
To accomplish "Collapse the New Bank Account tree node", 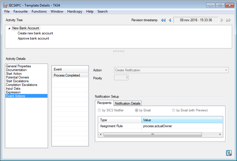I will click(x=9, y=28).
